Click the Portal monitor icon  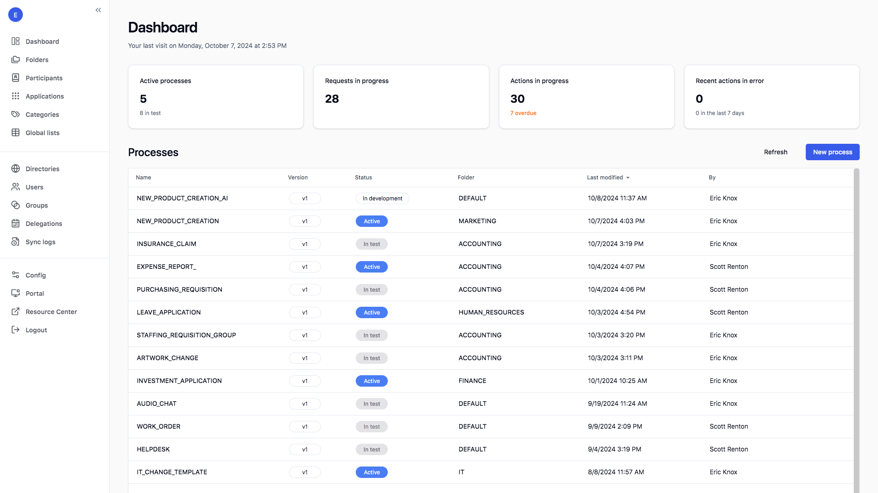point(16,294)
